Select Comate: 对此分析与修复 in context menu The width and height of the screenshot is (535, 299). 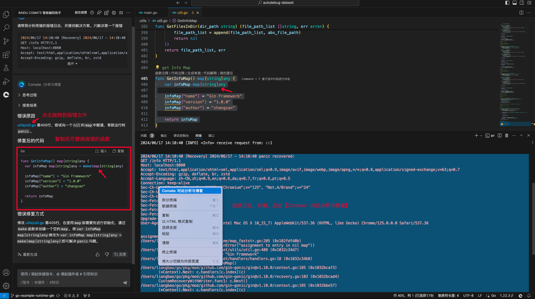190,191
